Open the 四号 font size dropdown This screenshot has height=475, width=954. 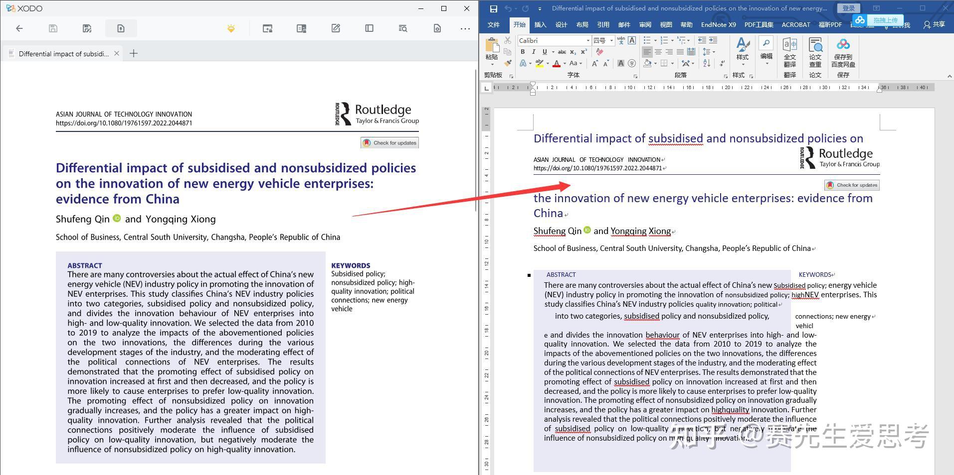611,40
